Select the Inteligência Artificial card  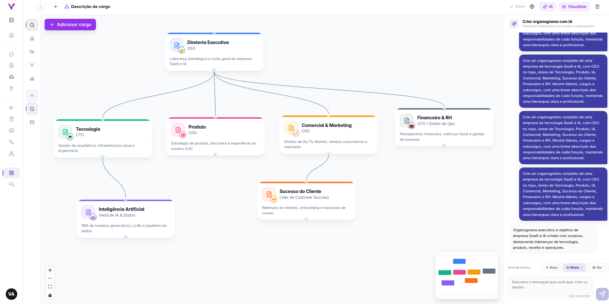coord(126,219)
